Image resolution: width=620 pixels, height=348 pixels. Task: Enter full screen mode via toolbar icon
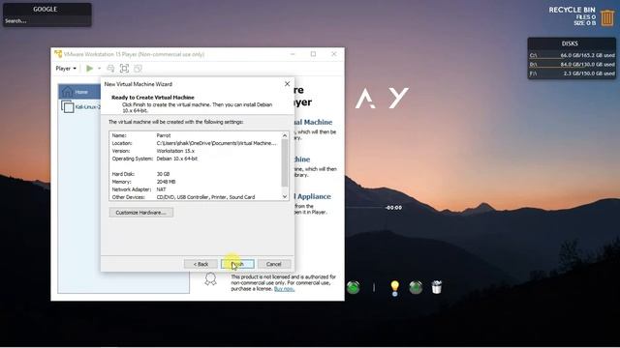pos(124,69)
